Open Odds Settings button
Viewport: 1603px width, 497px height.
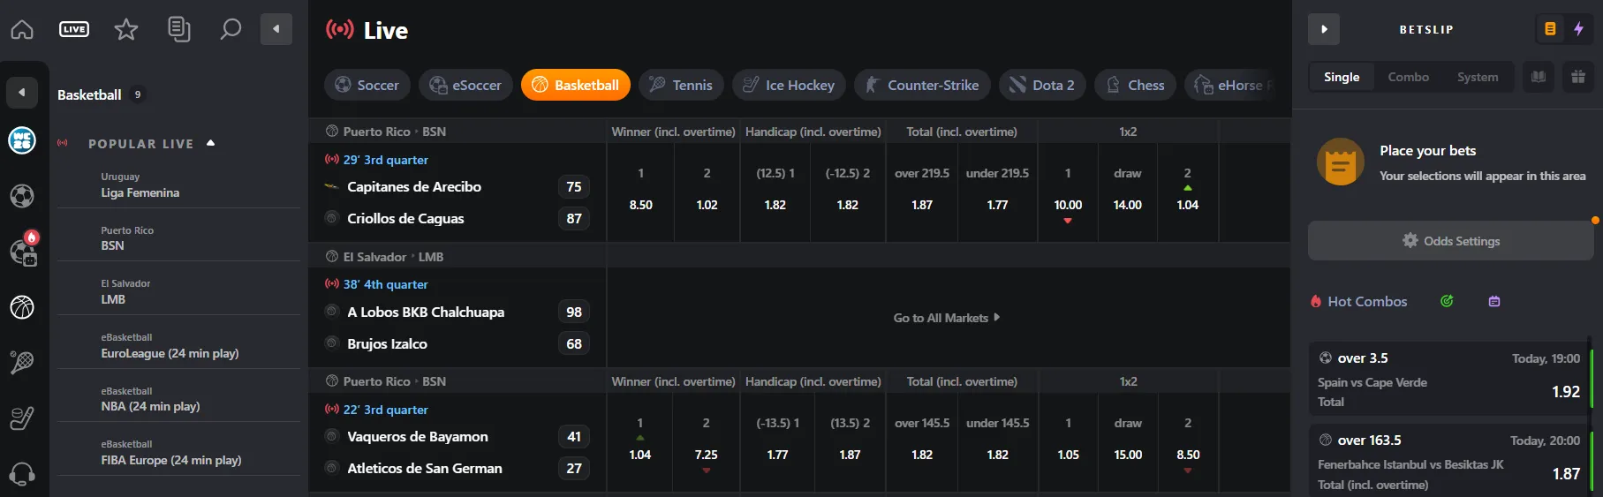tap(1451, 241)
